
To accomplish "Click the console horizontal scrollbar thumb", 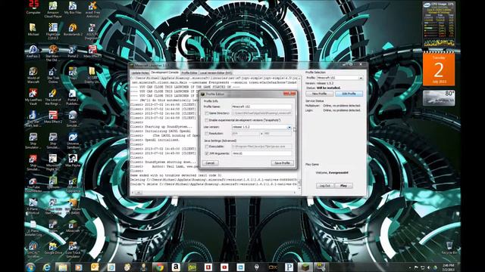I will point(138,193).
